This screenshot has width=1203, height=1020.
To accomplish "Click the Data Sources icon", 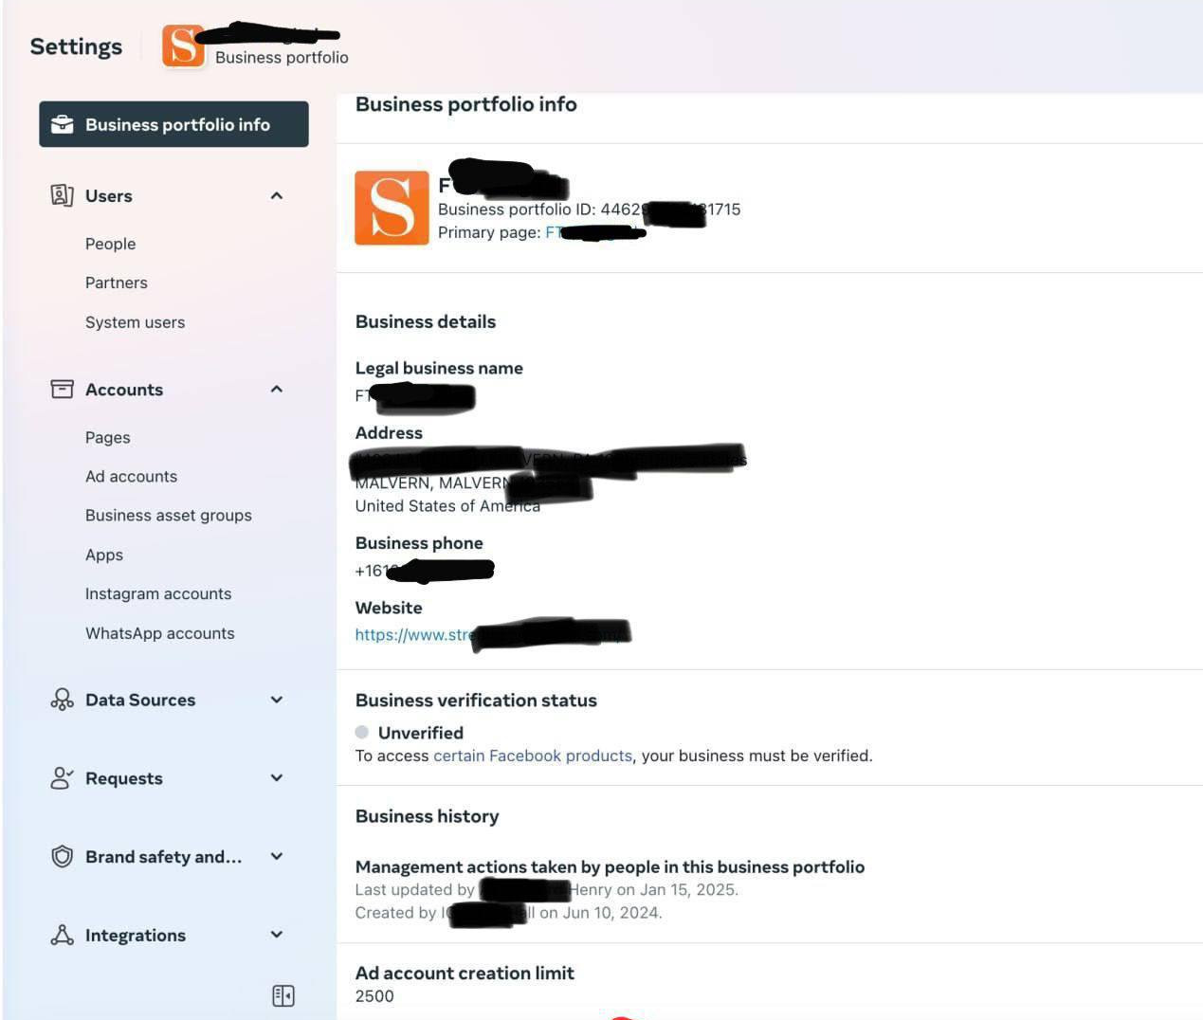I will pos(62,700).
